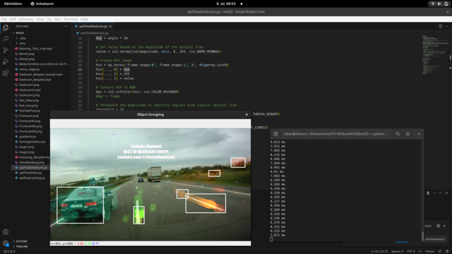The height and width of the screenshot is (254, 452).
Task: Open editor more actions ellipsis
Action: point(446,26)
